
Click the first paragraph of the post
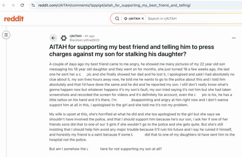pyautogui.click(x=142, y=84)
